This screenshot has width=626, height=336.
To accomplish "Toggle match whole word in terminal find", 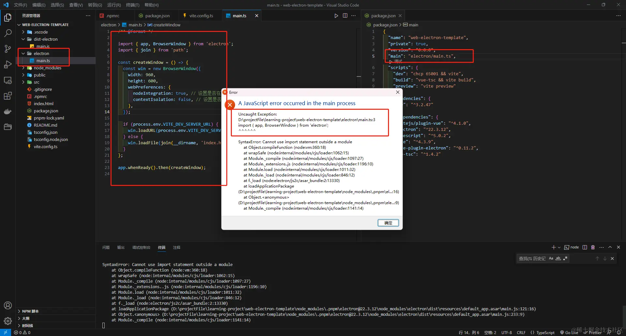I will coord(558,259).
